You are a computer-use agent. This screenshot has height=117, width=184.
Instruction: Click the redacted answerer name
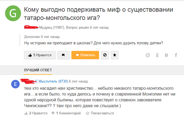(x=29, y=81)
